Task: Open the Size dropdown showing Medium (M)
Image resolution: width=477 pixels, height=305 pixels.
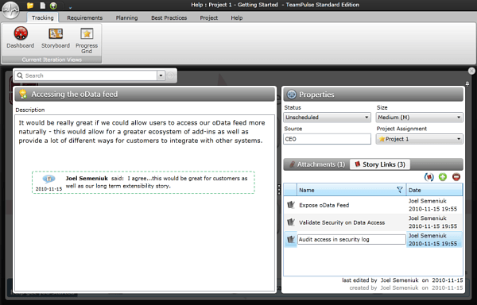Action: pyautogui.click(x=420, y=118)
